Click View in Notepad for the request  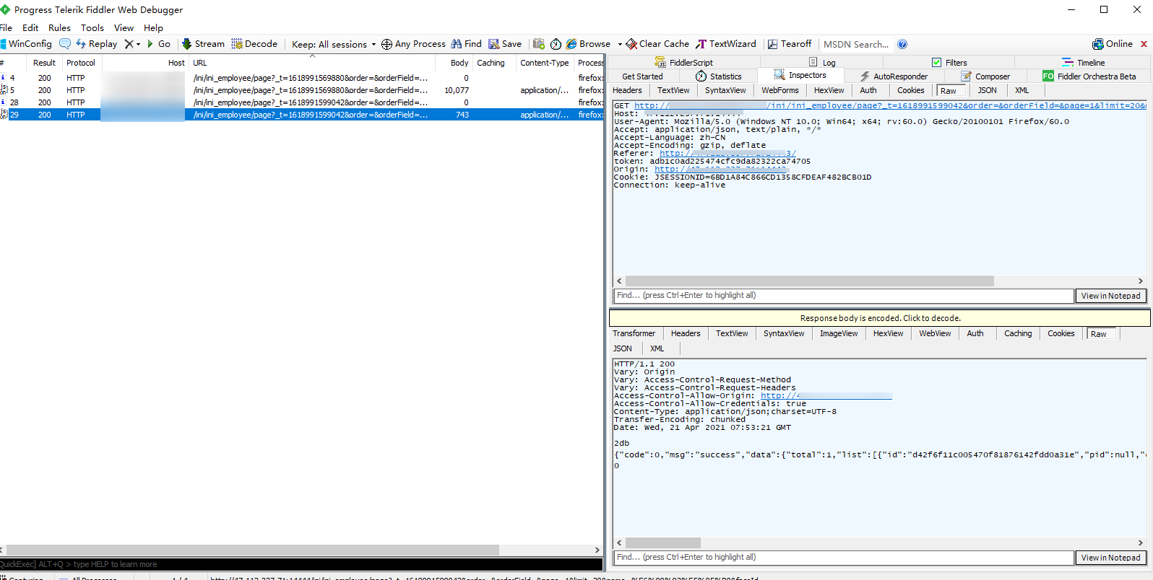(x=1110, y=296)
